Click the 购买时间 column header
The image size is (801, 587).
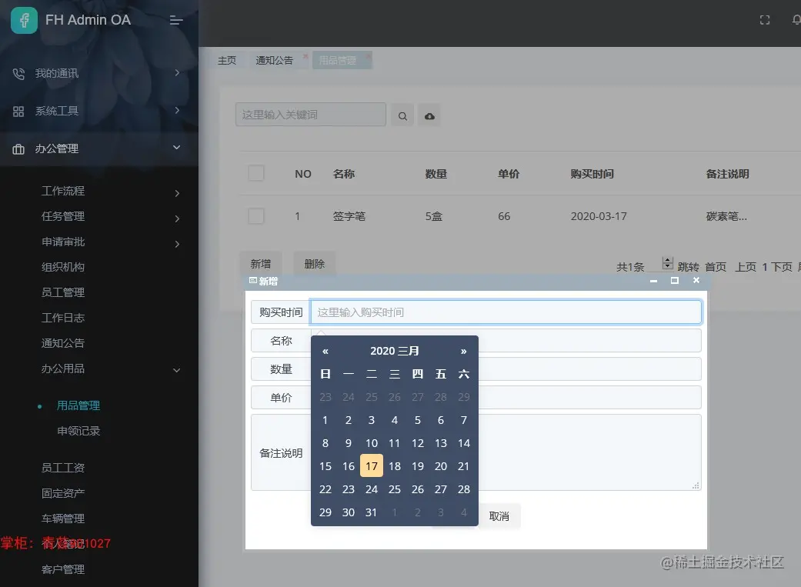click(592, 174)
